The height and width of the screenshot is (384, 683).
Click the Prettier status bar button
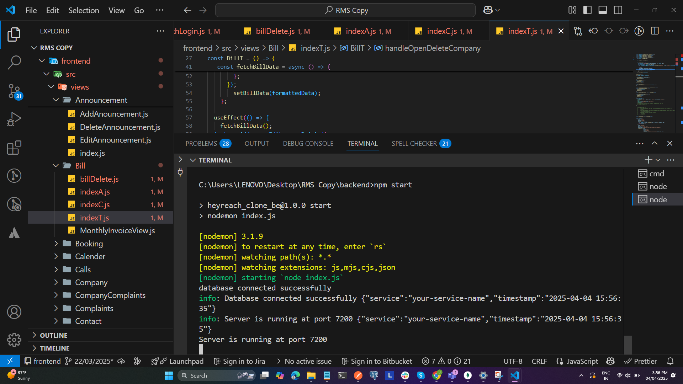641,361
